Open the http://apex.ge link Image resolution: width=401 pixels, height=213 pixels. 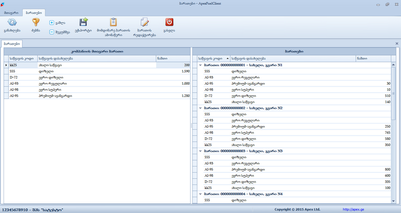[x=353, y=209]
